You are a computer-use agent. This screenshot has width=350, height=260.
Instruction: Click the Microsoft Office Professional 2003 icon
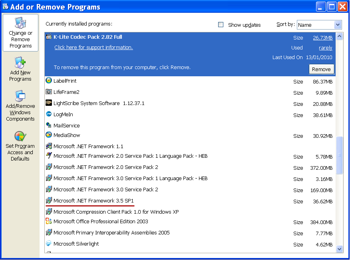pyautogui.click(x=49, y=221)
